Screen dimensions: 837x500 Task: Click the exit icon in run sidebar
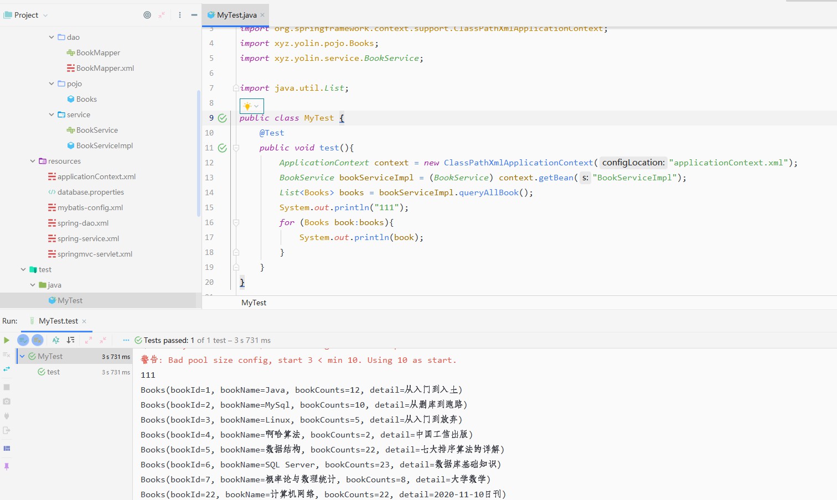7,430
